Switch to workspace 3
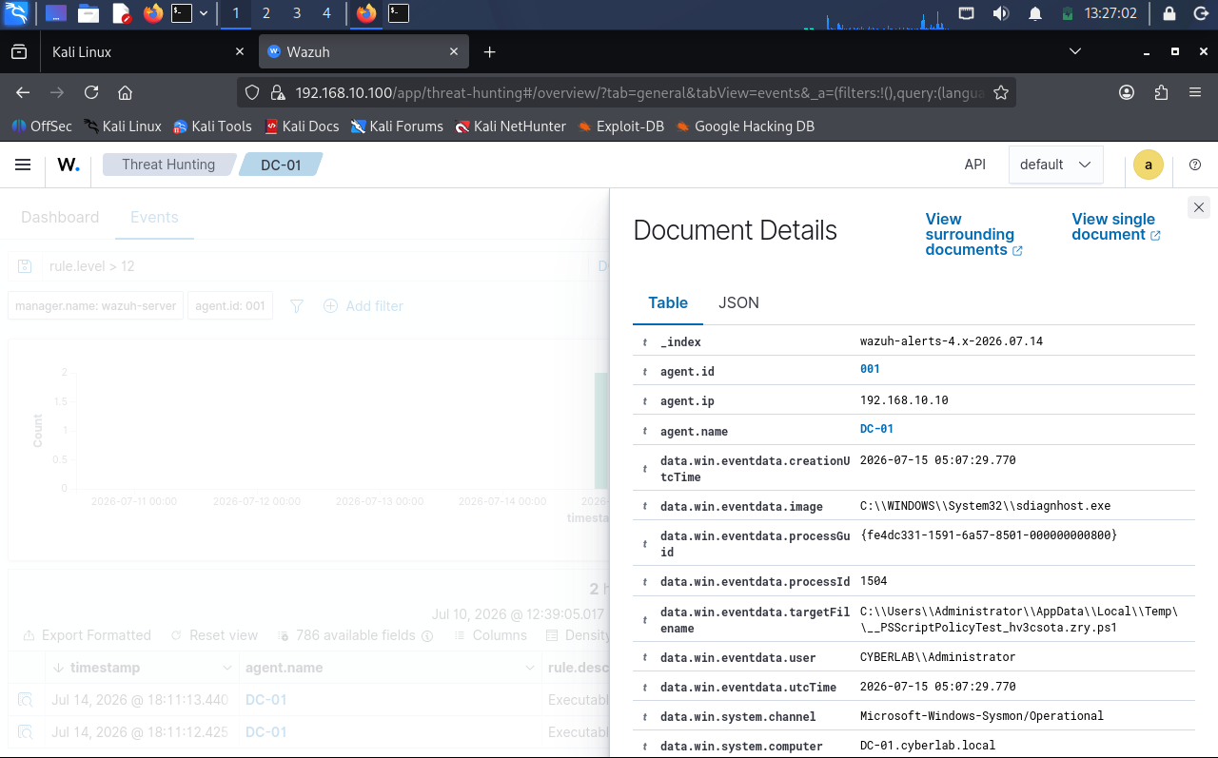The image size is (1218, 758). click(x=297, y=13)
